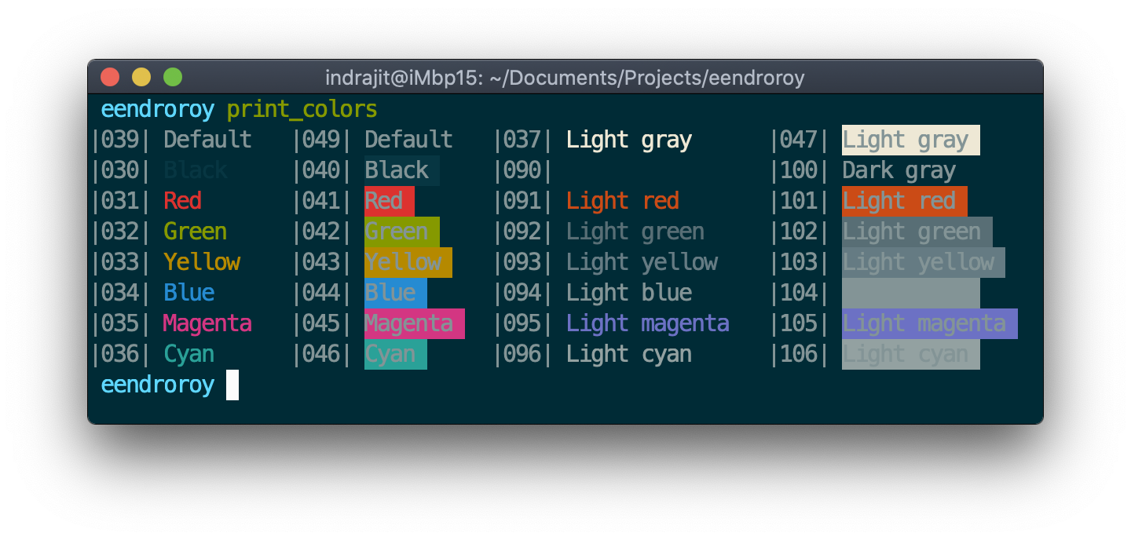Click the red close window button
1131x540 pixels.
click(110, 77)
